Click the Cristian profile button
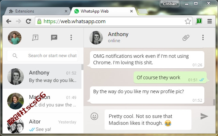218x136 pixels. tap(170, 4)
